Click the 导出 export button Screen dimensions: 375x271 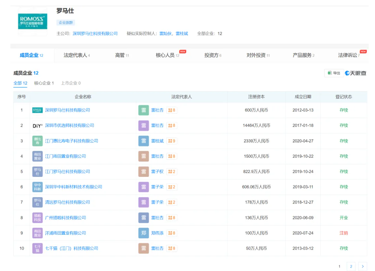pyautogui.click(x=334, y=73)
